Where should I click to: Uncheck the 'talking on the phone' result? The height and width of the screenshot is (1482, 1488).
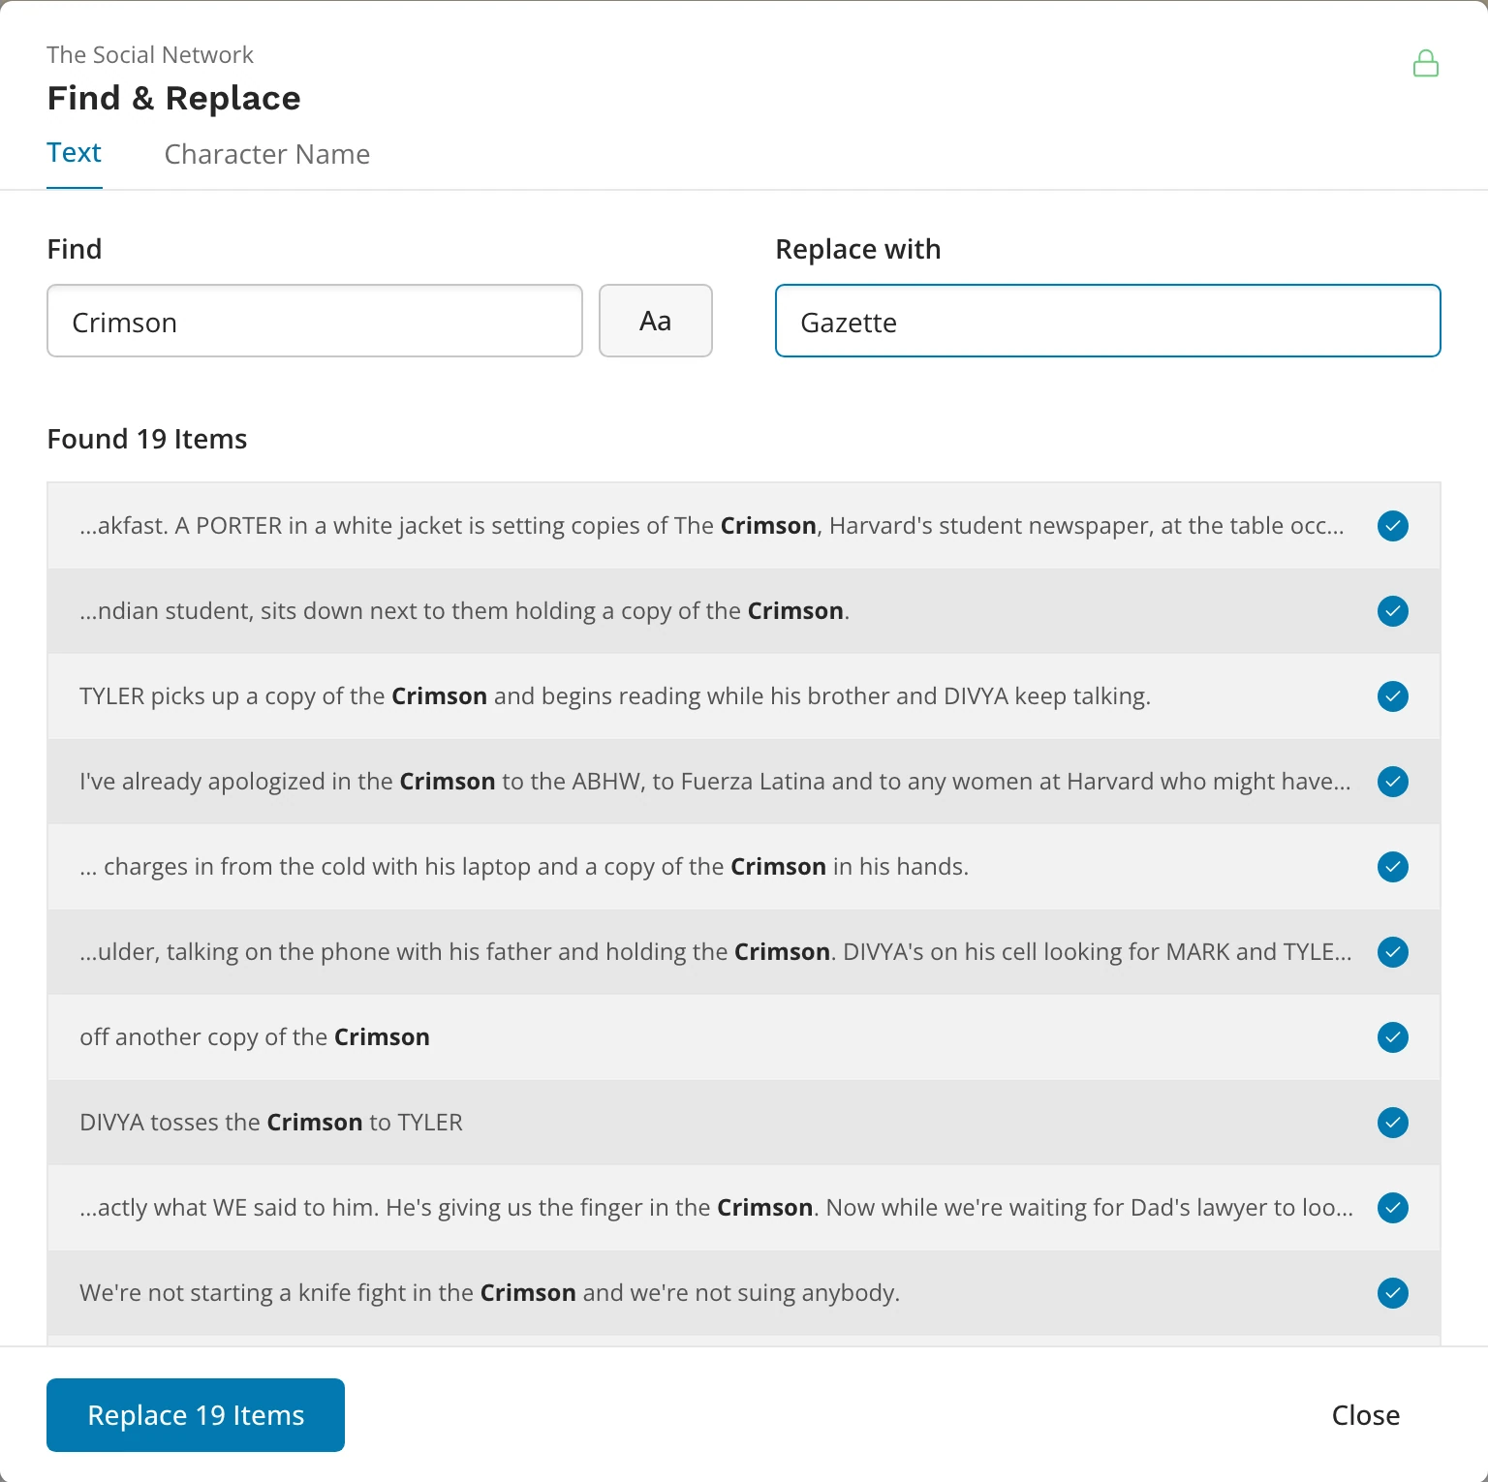1393,952
